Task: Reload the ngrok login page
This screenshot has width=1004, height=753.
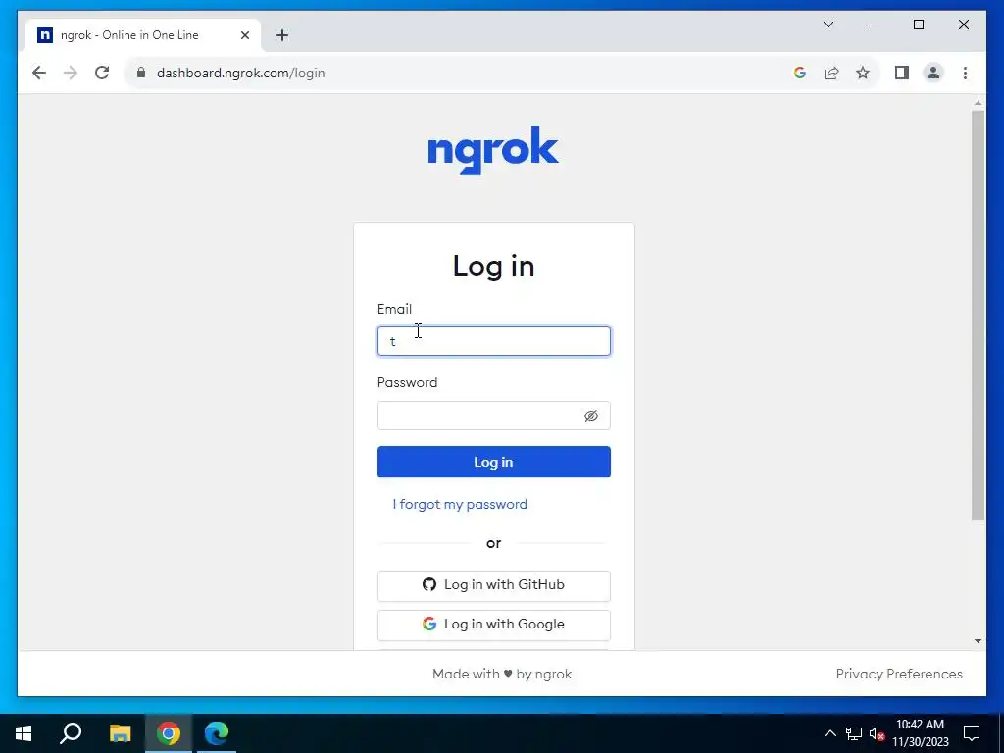Action: click(x=102, y=73)
